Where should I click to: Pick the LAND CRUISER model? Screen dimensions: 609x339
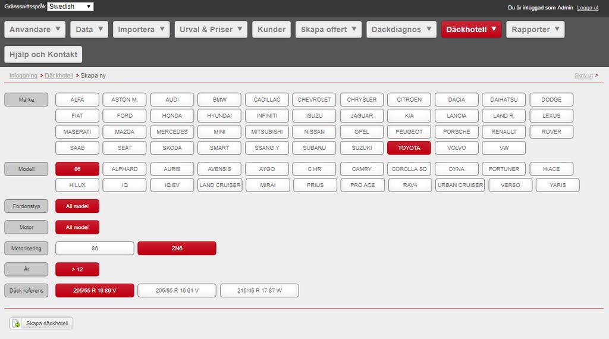220,185
